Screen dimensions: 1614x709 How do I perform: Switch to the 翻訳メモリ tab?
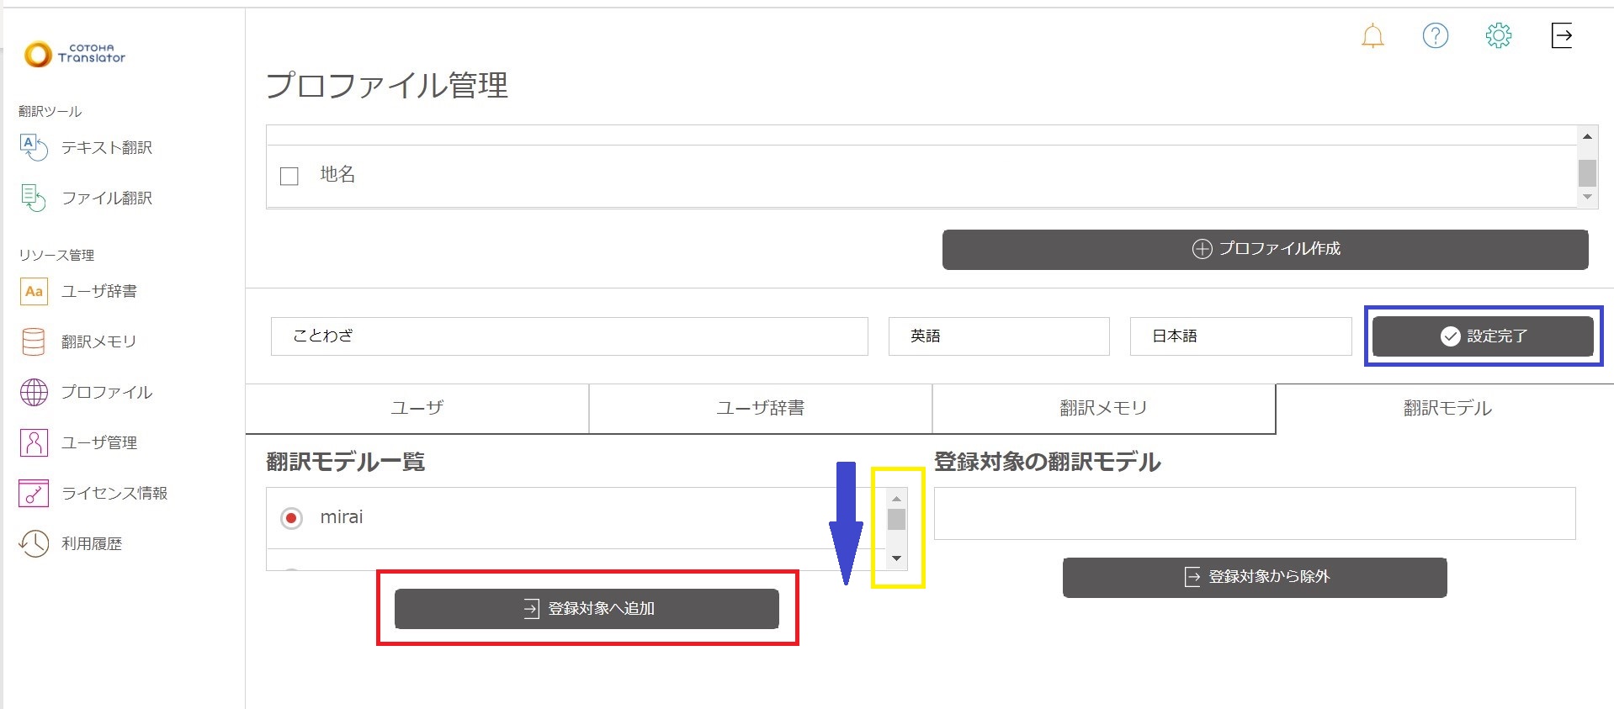(x=1103, y=409)
